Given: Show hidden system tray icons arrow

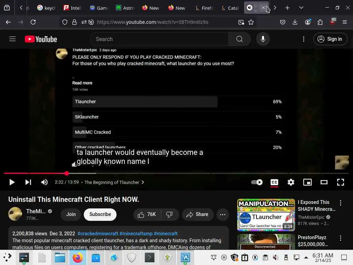Looking at the screenshot, I should (x=306, y=257).
